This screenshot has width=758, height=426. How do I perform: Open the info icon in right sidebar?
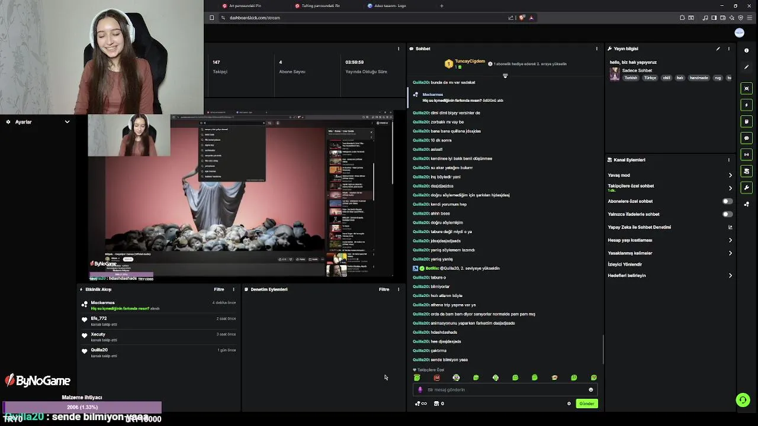coord(746,50)
